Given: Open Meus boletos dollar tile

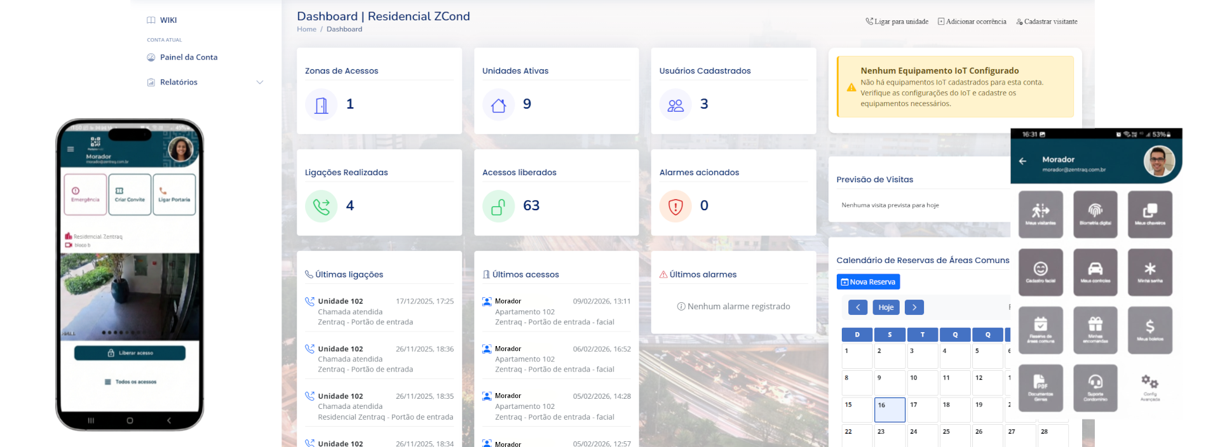Looking at the screenshot, I should point(1149,330).
